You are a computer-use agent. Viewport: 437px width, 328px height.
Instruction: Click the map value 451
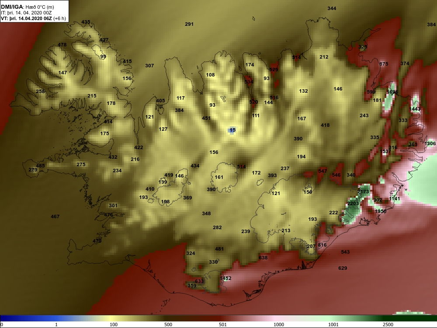pos(206,118)
